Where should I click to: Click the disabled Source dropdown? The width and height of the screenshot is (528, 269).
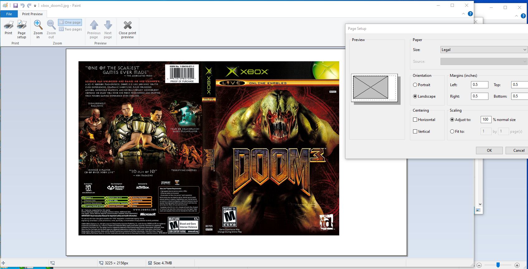(484, 62)
